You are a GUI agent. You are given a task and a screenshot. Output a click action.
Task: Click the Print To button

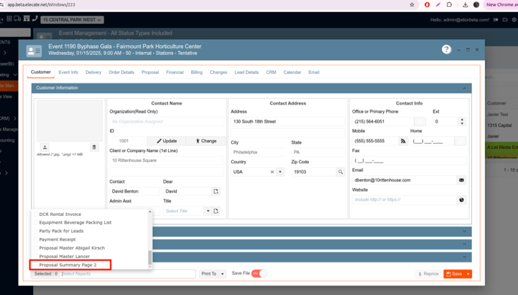pos(209,274)
